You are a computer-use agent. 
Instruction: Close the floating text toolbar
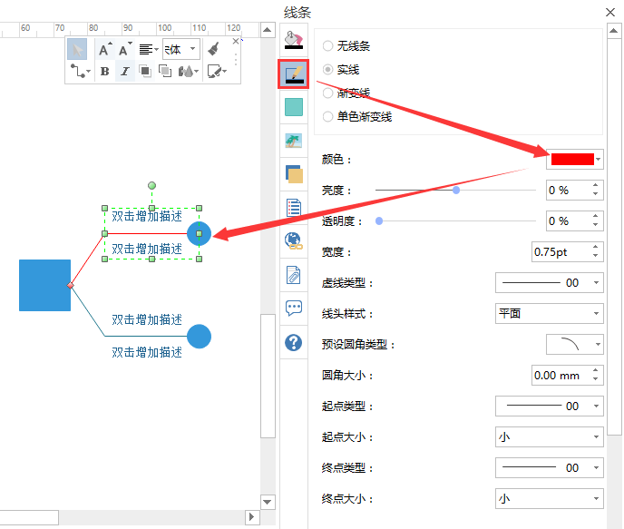[x=236, y=41]
